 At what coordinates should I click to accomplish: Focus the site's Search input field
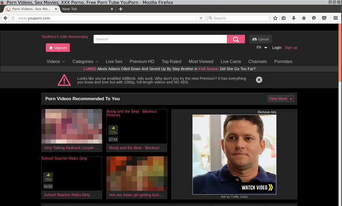[x=160, y=39]
